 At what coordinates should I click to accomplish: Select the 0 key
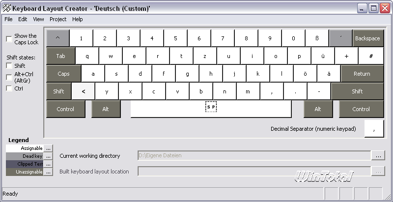[293, 38]
